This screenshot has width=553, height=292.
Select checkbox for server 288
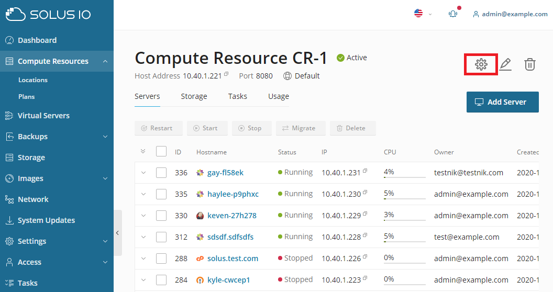click(161, 259)
